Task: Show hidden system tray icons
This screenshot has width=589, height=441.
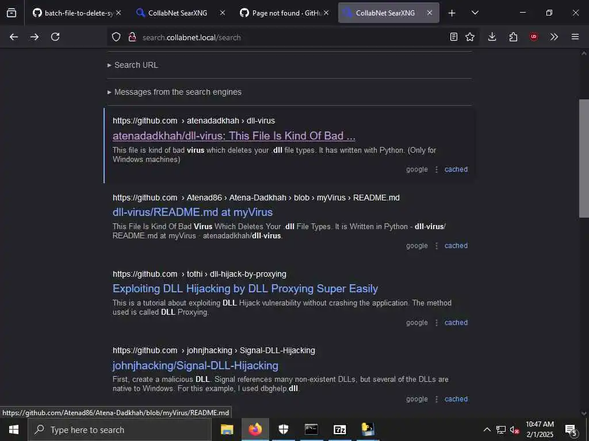Action: (x=487, y=430)
